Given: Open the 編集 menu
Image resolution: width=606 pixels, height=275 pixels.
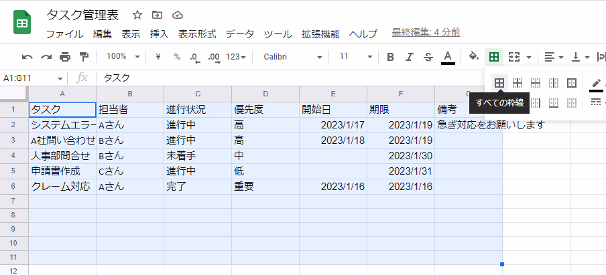Looking at the screenshot, I should coord(103,34).
